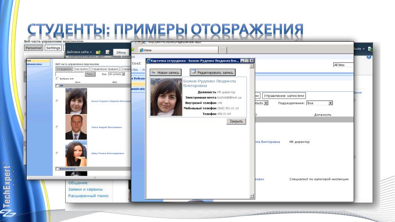Click the blue help icon at far right
Screen dimensions: 395x222
[369, 57]
